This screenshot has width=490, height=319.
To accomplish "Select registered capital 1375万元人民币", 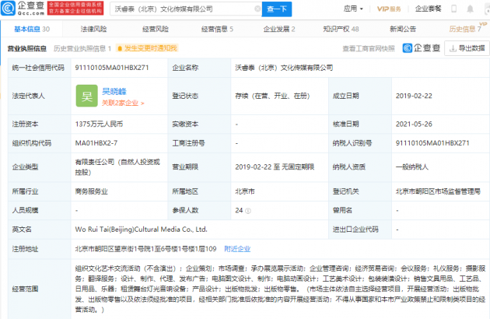I will tap(99, 124).
